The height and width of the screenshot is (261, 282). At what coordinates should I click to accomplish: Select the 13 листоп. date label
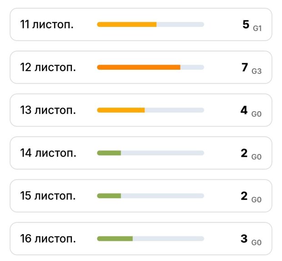(x=48, y=110)
